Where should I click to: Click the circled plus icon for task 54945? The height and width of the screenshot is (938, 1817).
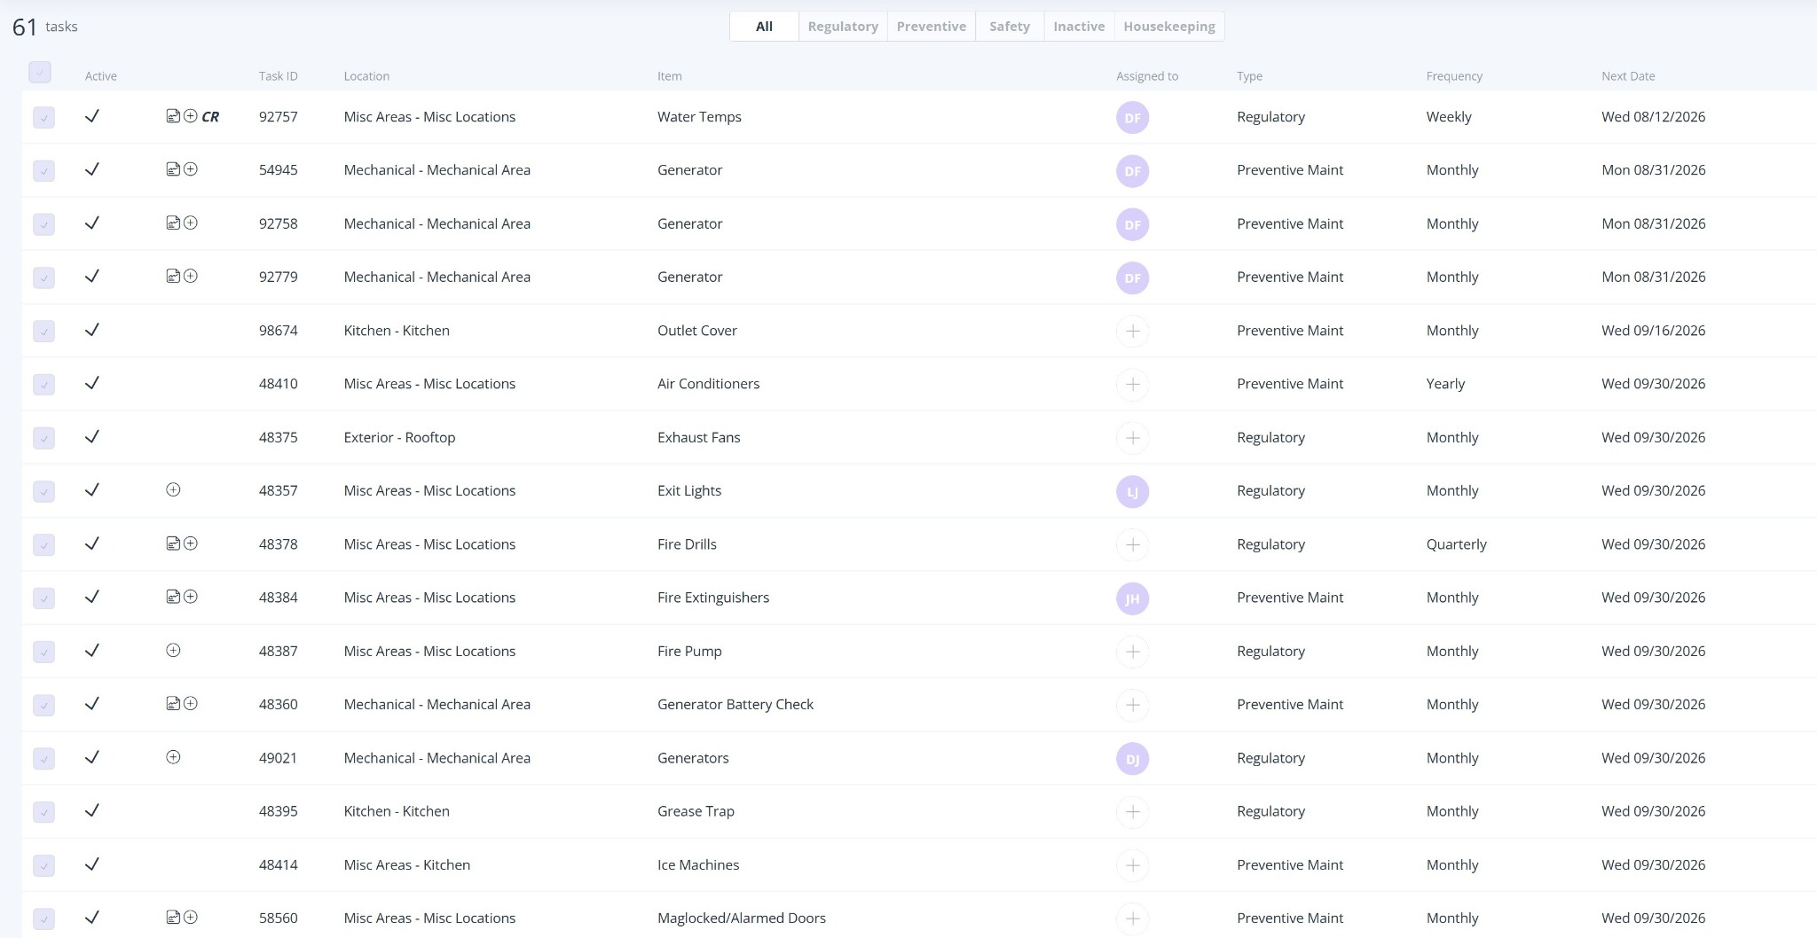click(x=190, y=169)
